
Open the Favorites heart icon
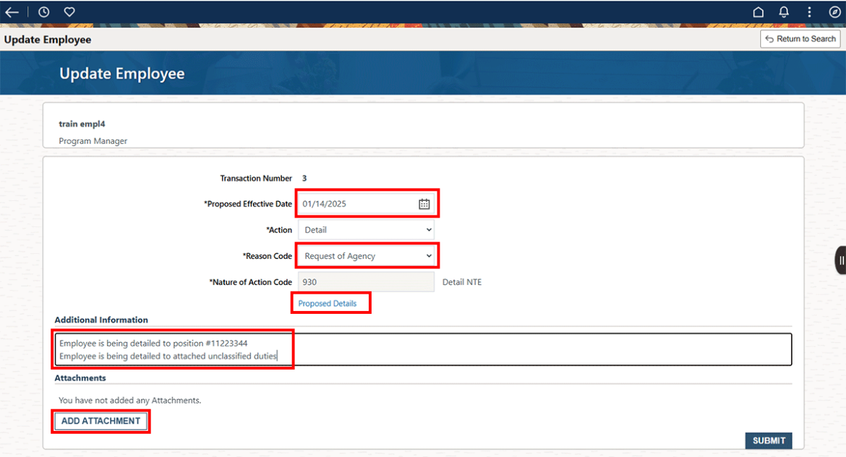[x=69, y=12]
